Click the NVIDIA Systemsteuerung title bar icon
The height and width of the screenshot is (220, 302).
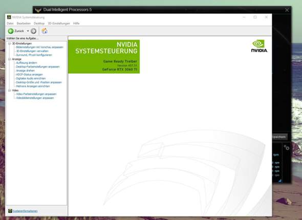9,17
